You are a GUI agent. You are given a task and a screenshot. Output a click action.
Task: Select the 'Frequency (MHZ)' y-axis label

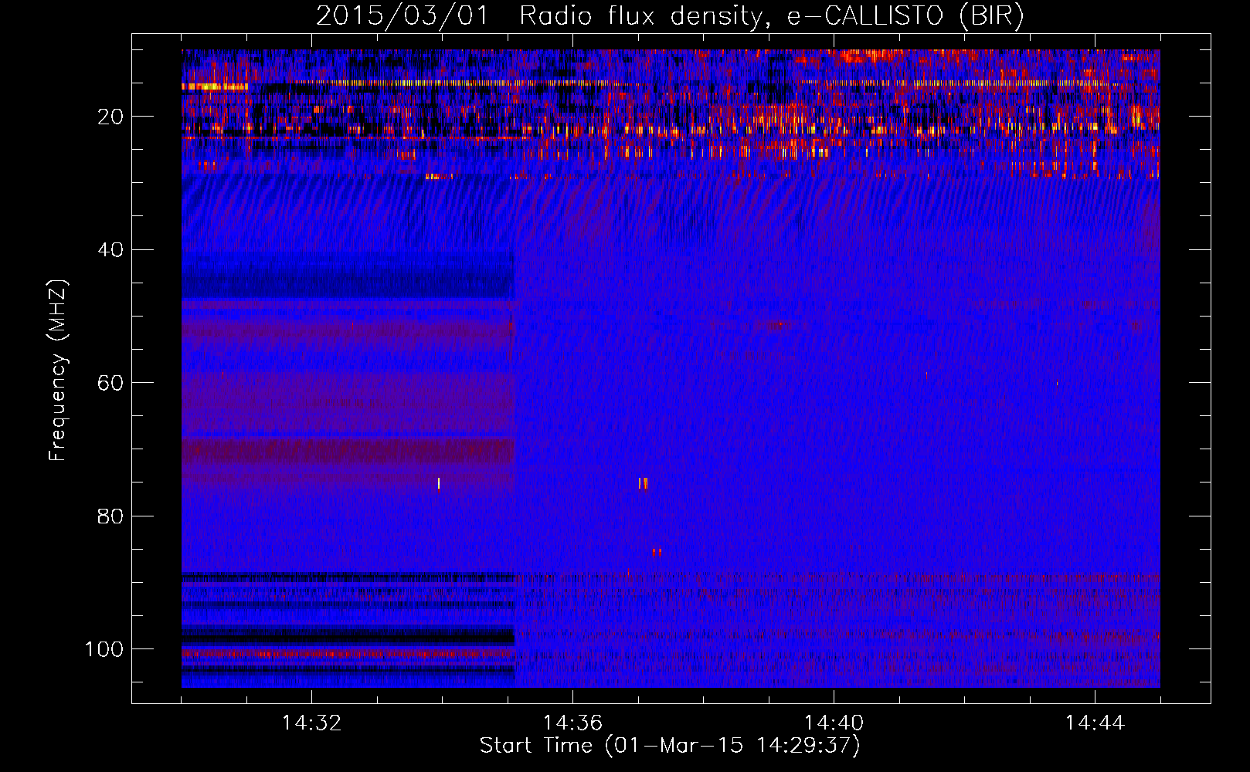(x=58, y=371)
